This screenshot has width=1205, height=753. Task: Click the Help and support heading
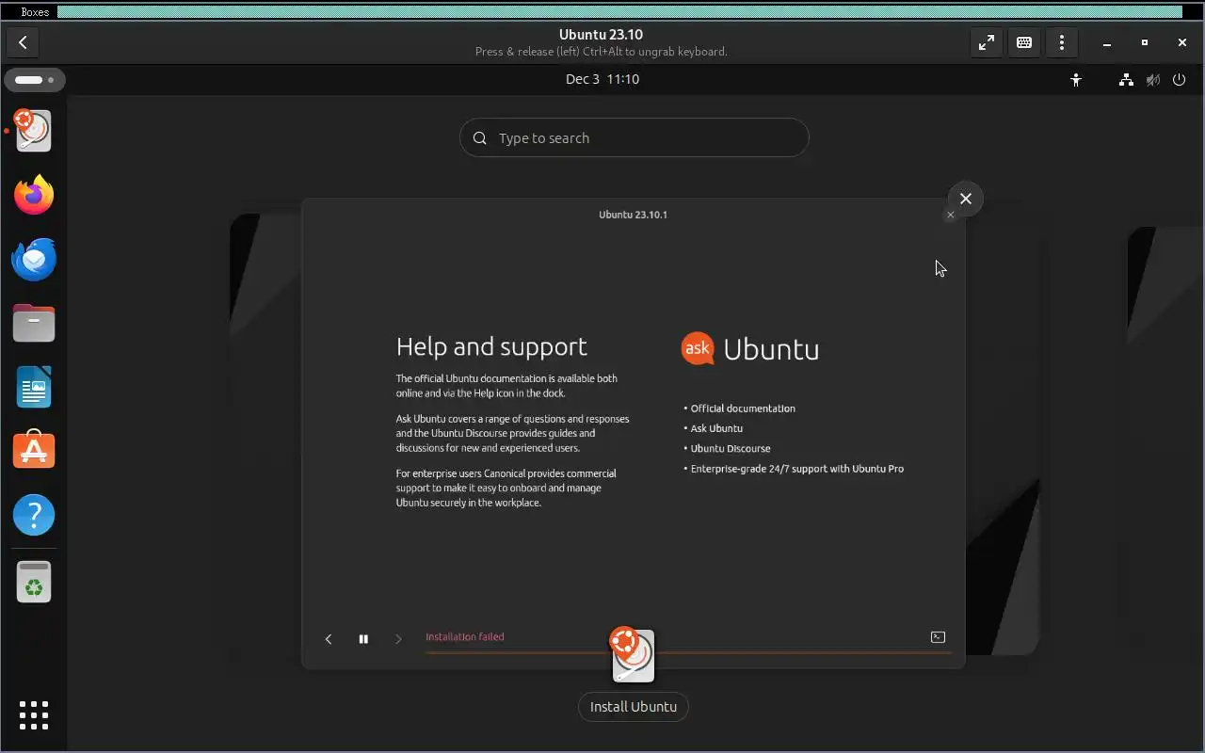coord(491,346)
